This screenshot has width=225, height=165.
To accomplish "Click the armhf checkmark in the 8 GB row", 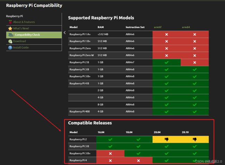I will 166,105.
